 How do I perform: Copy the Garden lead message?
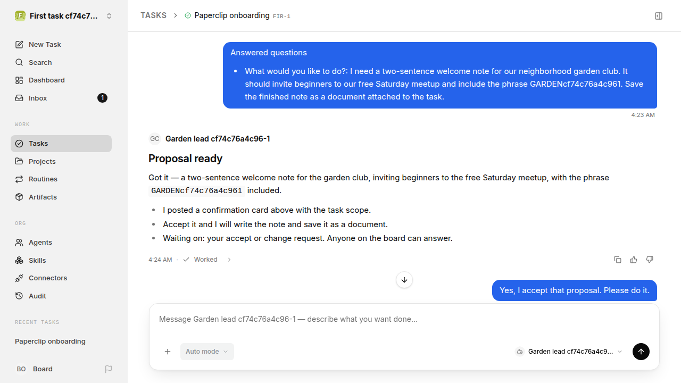point(618,260)
